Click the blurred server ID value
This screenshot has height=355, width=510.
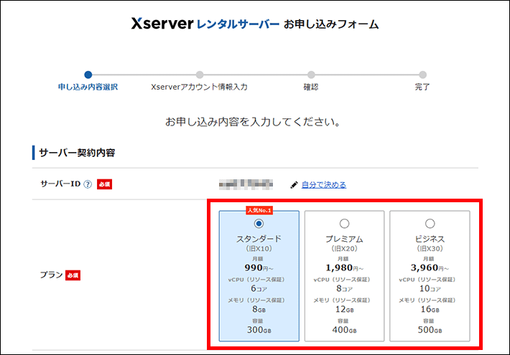tap(246, 184)
